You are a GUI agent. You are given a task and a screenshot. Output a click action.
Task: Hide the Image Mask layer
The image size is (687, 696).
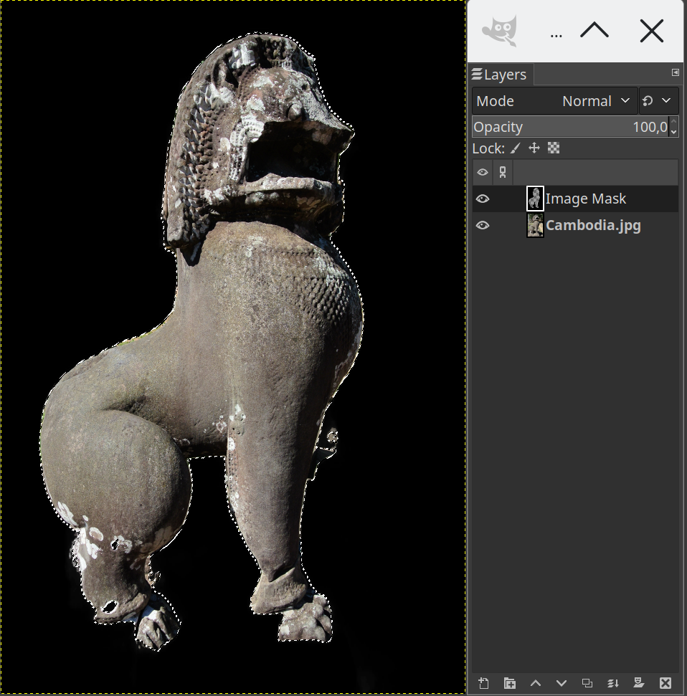coord(483,199)
